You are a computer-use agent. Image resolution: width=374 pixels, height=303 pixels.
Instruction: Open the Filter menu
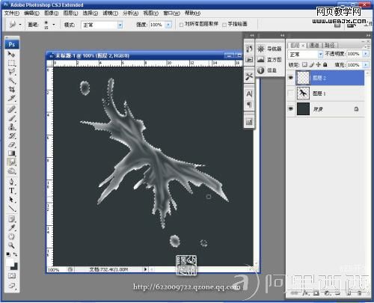[x=110, y=13]
